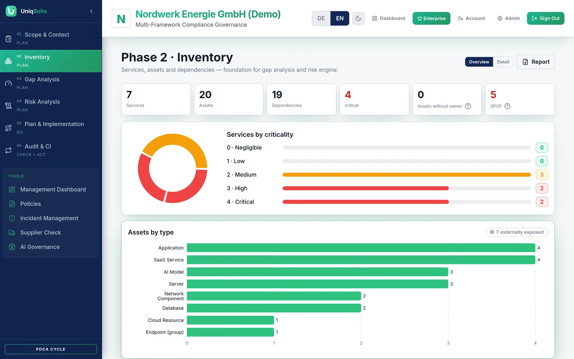The height and width of the screenshot is (359, 574).
Task: Click the Application asset type bar
Action: point(361,248)
